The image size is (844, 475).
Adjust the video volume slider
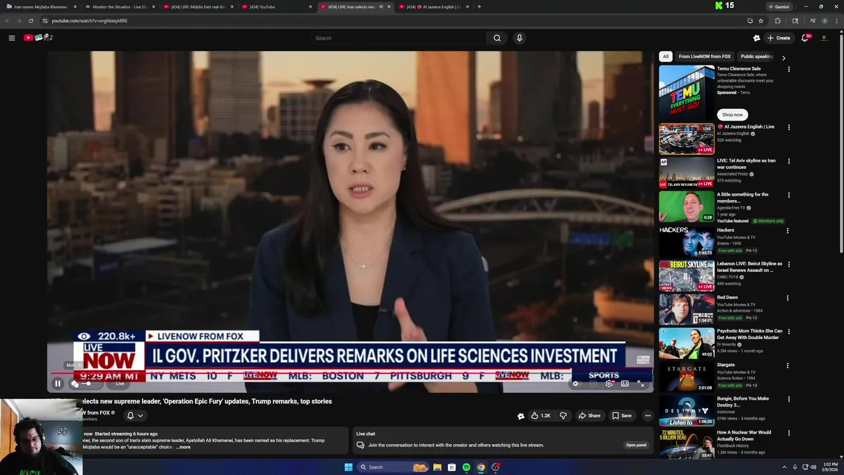pyautogui.click(x=88, y=383)
